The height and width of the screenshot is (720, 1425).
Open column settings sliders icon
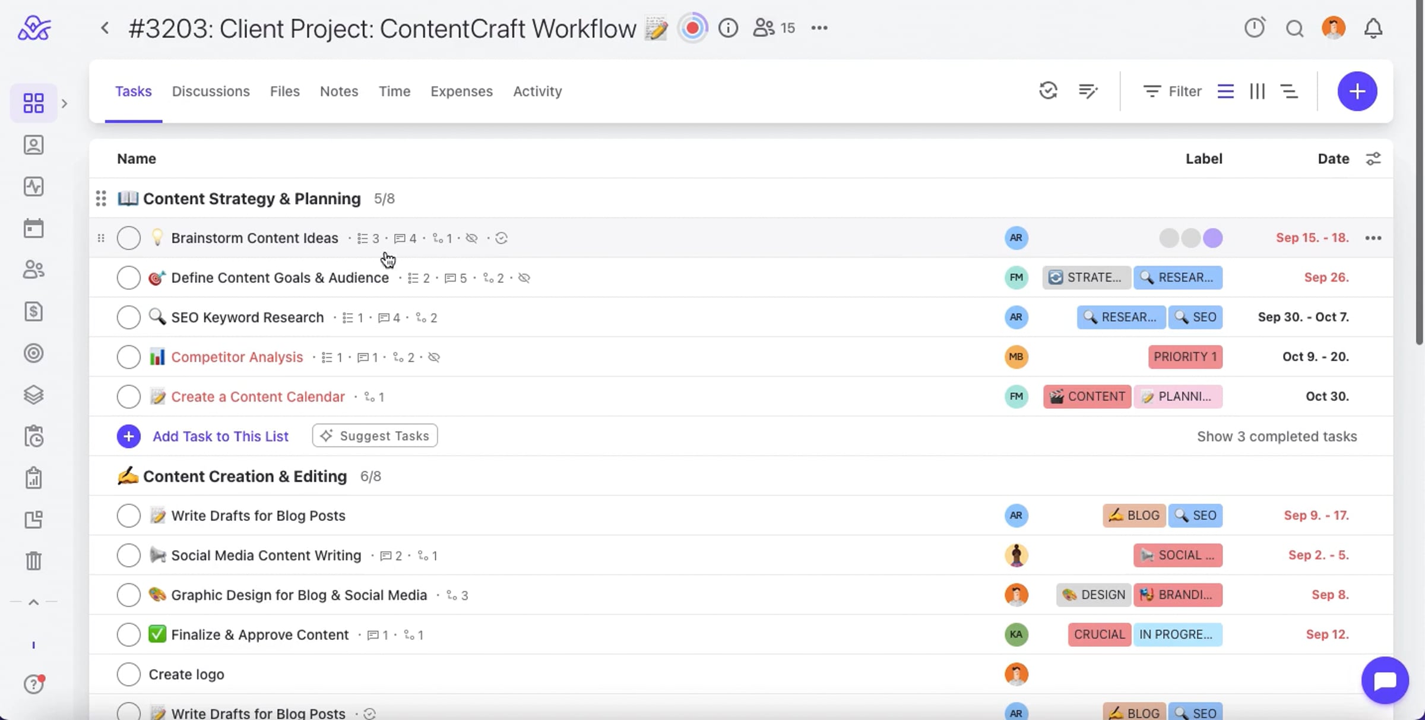click(x=1373, y=159)
